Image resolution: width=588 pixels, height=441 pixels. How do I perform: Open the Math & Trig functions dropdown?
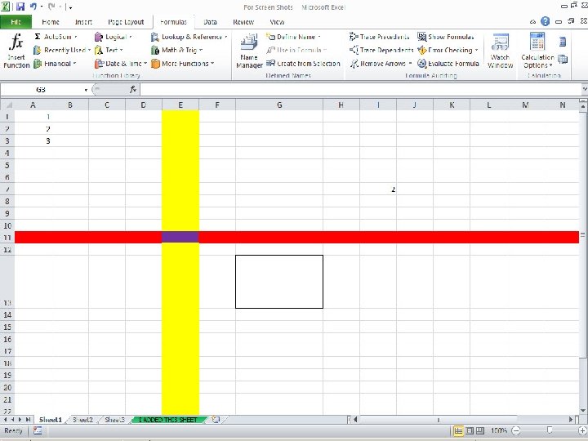(x=176, y=50)
